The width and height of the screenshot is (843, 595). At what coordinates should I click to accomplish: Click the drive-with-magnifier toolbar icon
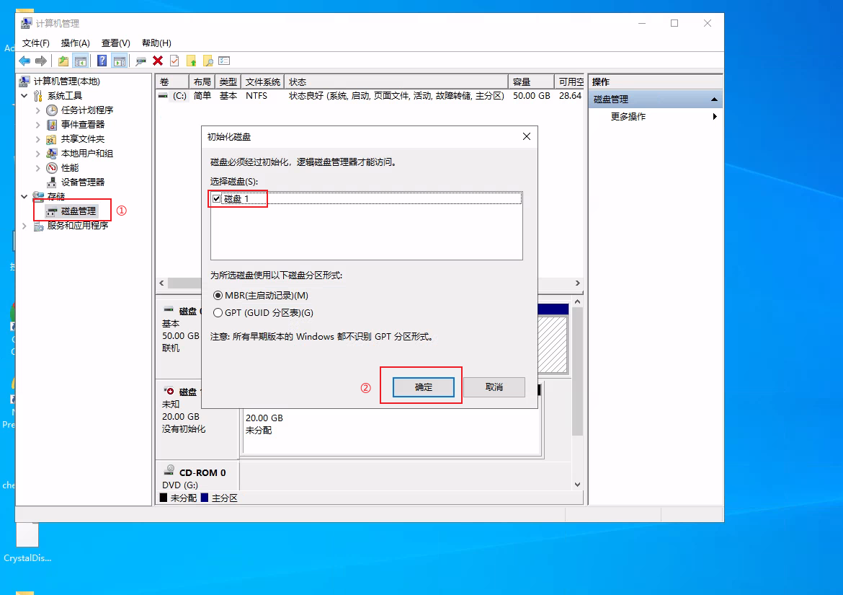point(140,61)
